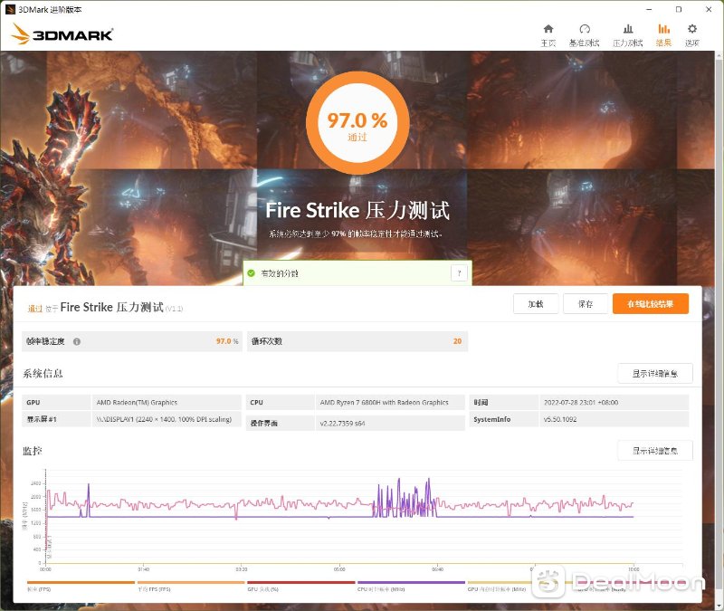Click the question mark help button
The width and height of the screenshot is (724, 611).
[x=459, y=273]
